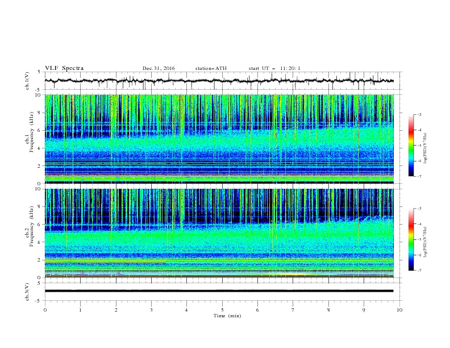This screenshot has height=348, width=450.
Task: Click the "ch.3(V)" axis label
Action: point(27,292)
